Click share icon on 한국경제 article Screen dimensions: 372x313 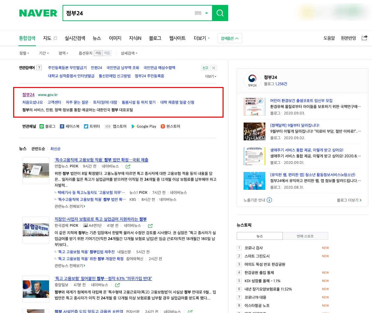click(x=150, y=226)
